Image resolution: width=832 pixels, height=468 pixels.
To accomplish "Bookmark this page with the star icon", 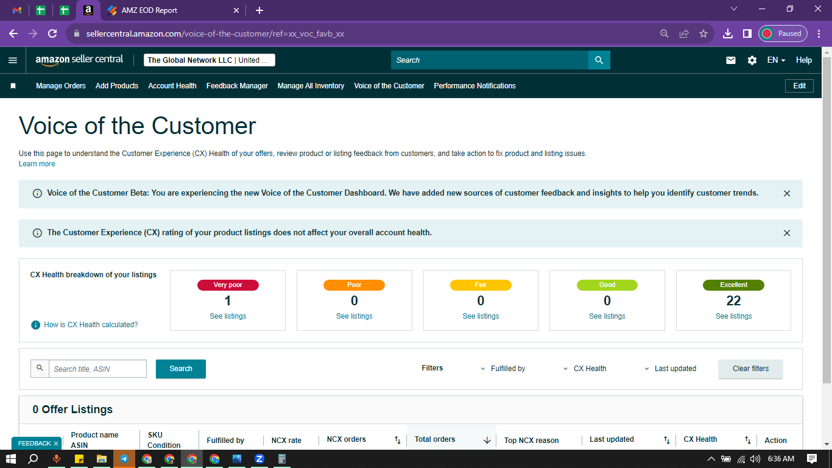I will click(x=703, y=34).
